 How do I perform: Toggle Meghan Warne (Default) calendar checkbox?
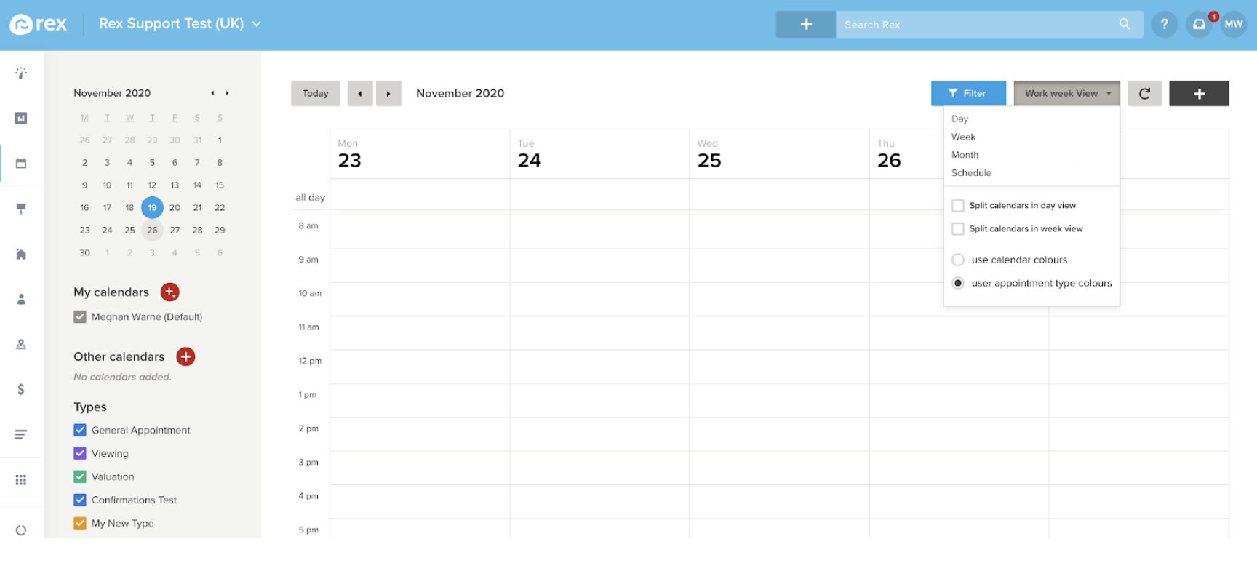[80, 316]
